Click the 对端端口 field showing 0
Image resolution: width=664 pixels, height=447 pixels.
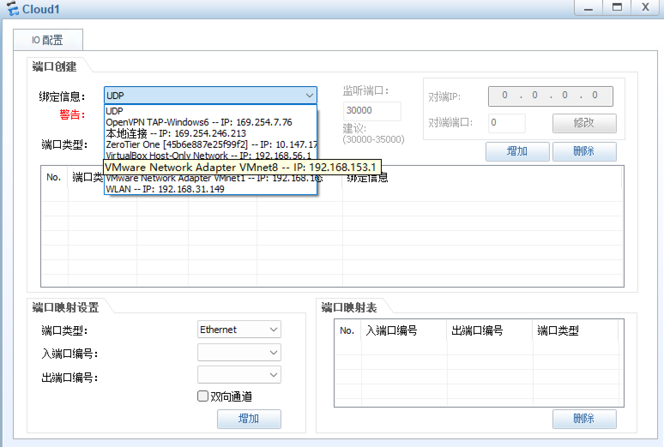point(507,123)
